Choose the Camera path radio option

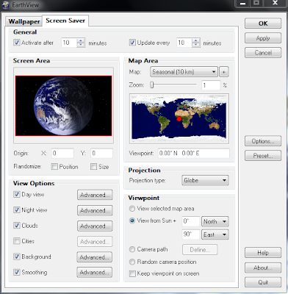click(x=132, y=249)
